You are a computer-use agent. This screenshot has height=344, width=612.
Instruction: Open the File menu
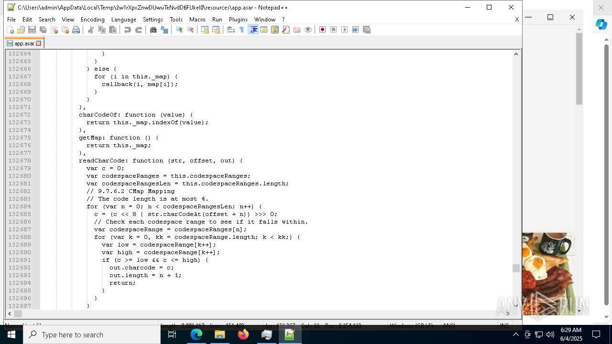11,20
